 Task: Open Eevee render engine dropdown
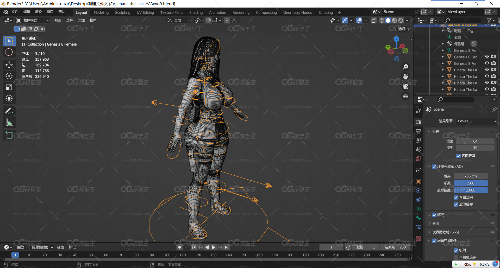476,121
